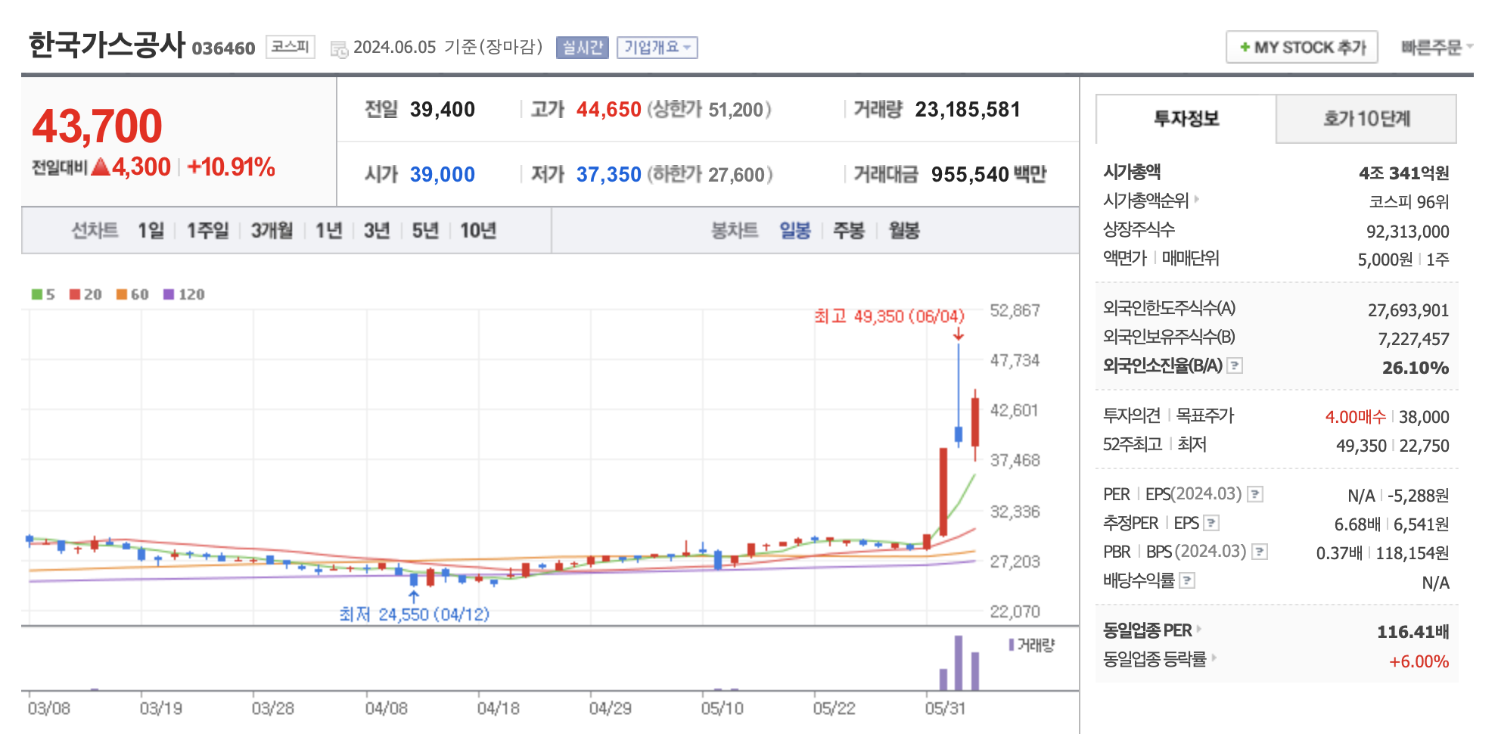Click the 코스피 market badge
The height and width of the screenshot is (734, 1498).
(290, 47)
